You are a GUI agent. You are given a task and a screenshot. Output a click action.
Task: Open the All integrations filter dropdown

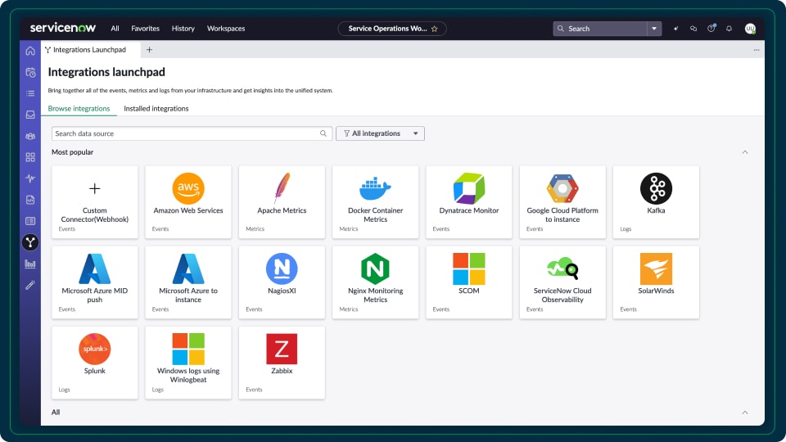(x=380, y=133)
